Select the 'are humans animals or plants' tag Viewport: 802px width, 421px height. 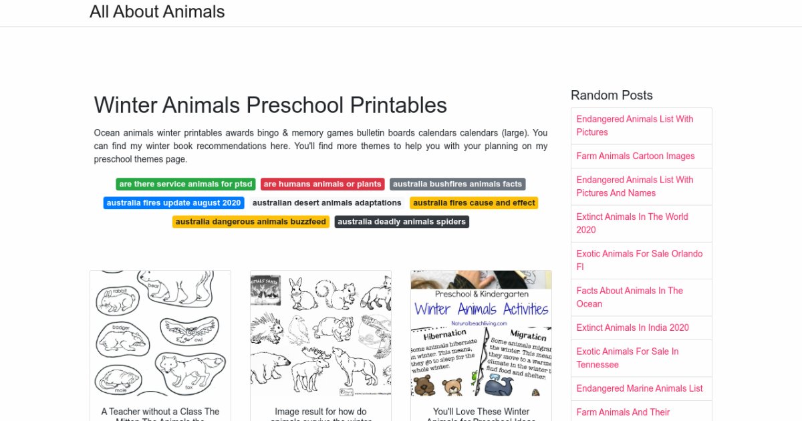[x=322, y=184]
